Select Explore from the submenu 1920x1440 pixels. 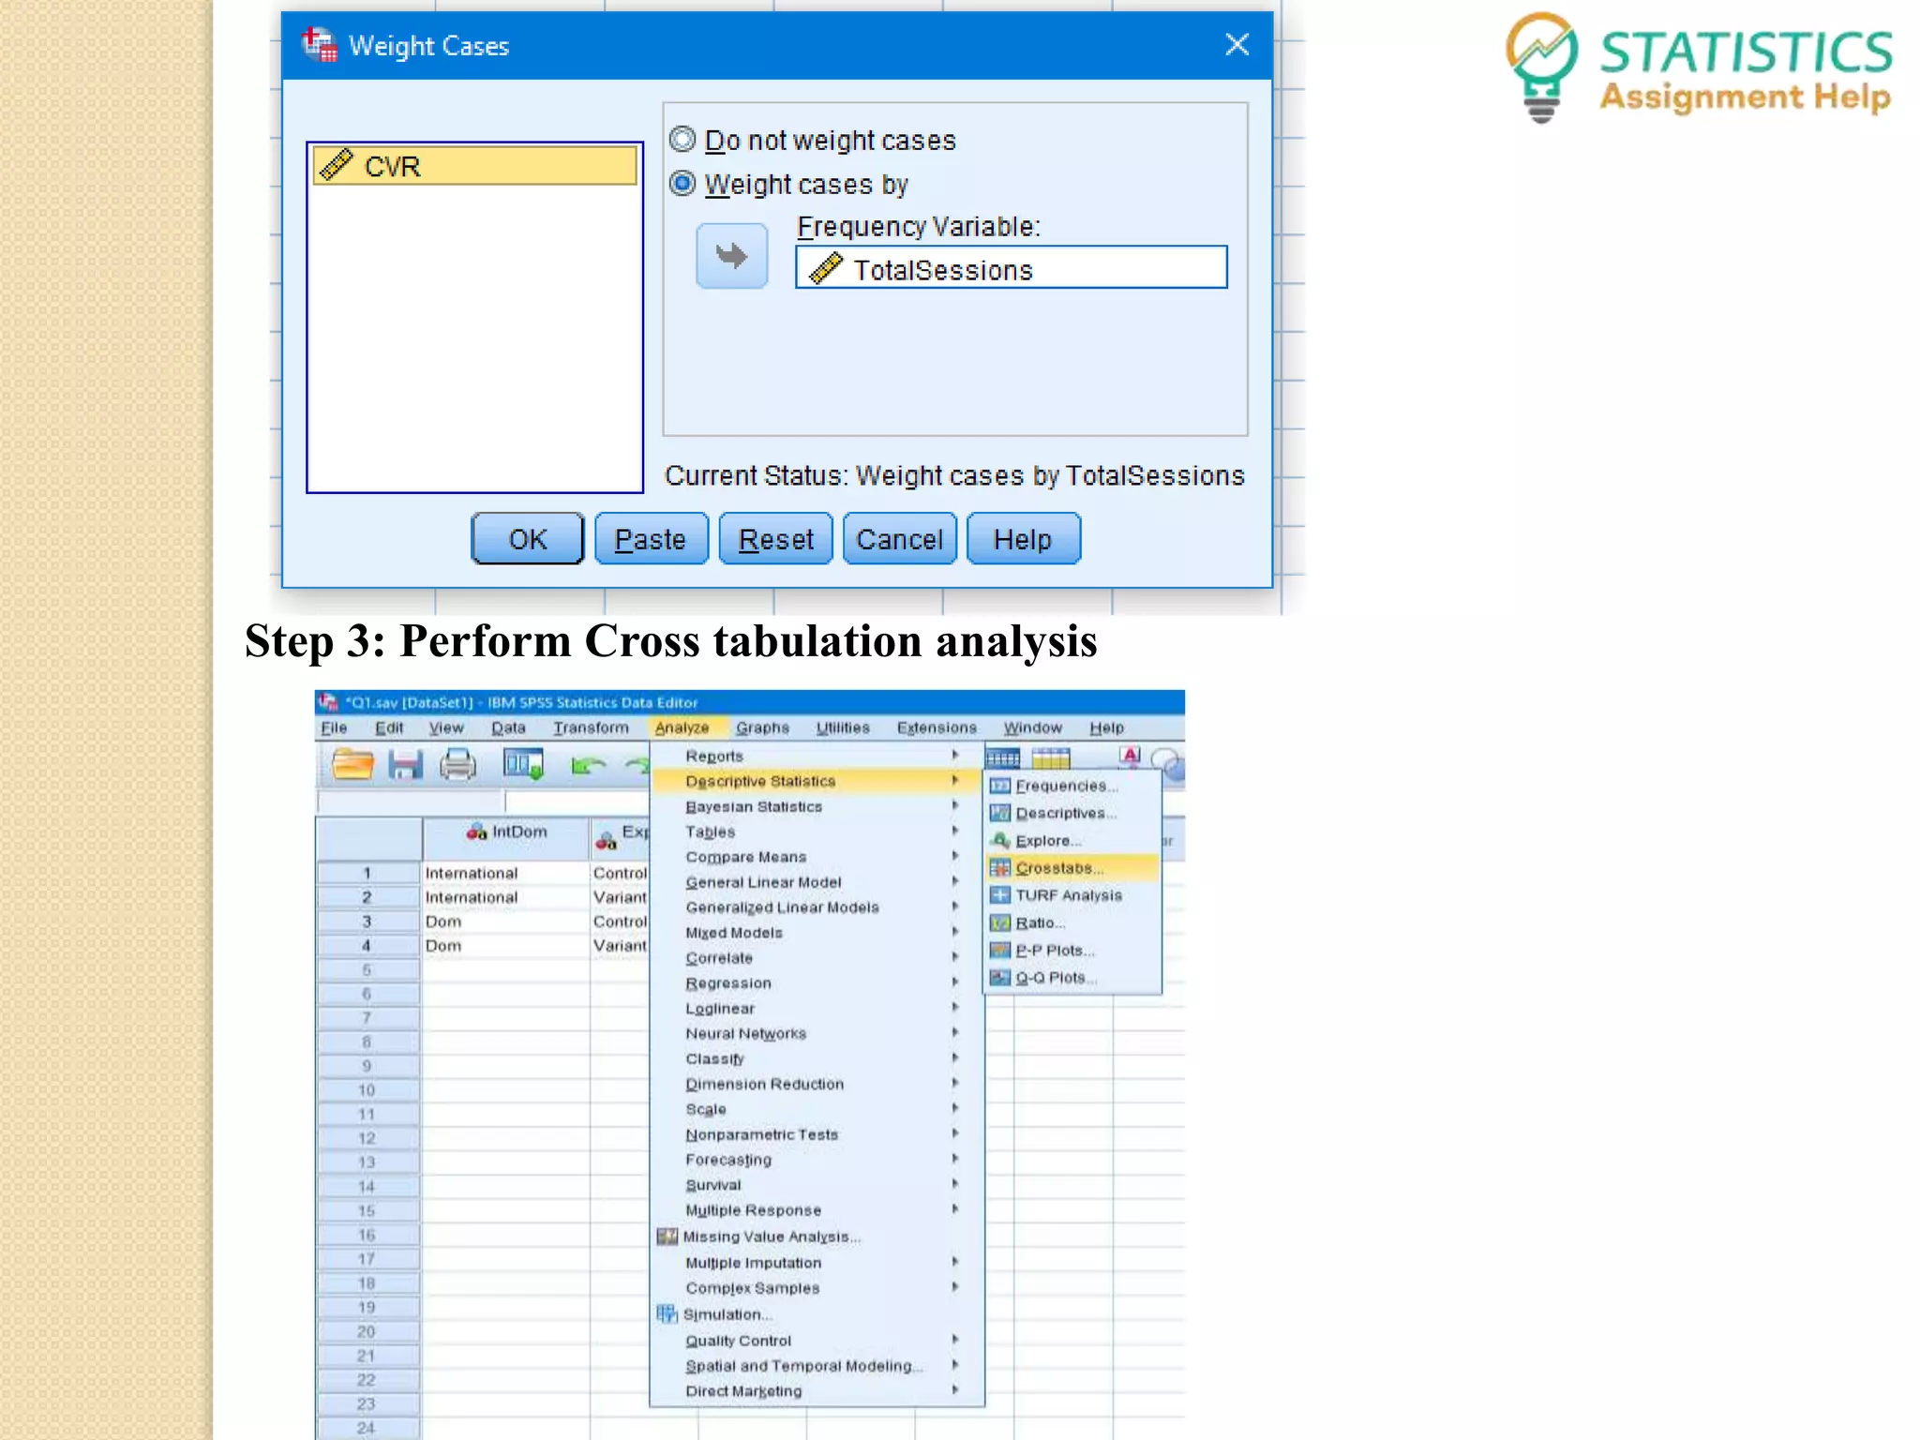click(1072, 841)
